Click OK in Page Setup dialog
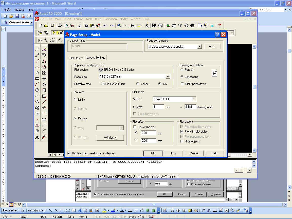The height and width of the screenshot is (219, 292). [153, 153]
